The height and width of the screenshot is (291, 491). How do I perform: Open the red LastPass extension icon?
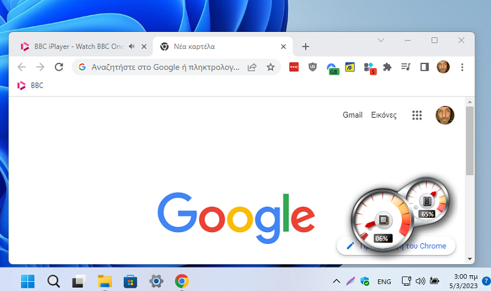pyautogui.click(x=294, y=67)
